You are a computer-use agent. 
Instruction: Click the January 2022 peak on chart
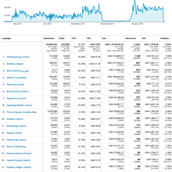click(x=135, y=1)
